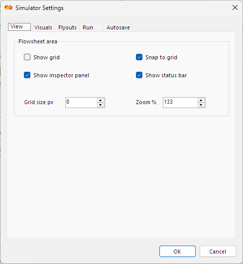The height and width of the screenshot is (264, 243).
Task: Open the Flyouts tab
Action: tap(67, 27)
